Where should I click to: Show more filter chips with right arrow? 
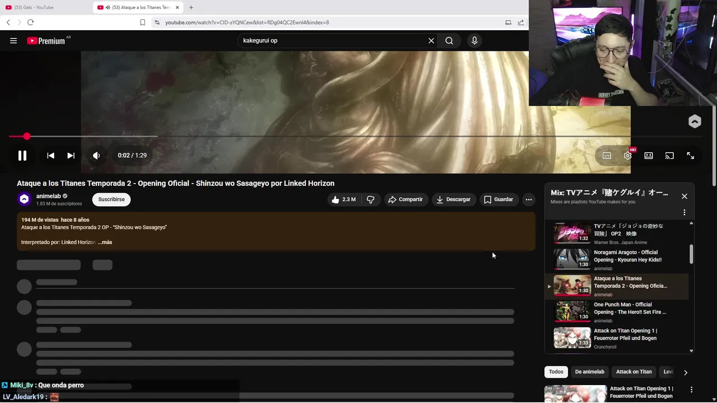coord(686,372)
